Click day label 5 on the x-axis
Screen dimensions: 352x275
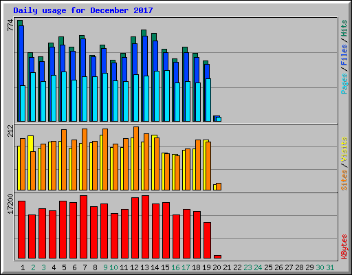[64, 267]
